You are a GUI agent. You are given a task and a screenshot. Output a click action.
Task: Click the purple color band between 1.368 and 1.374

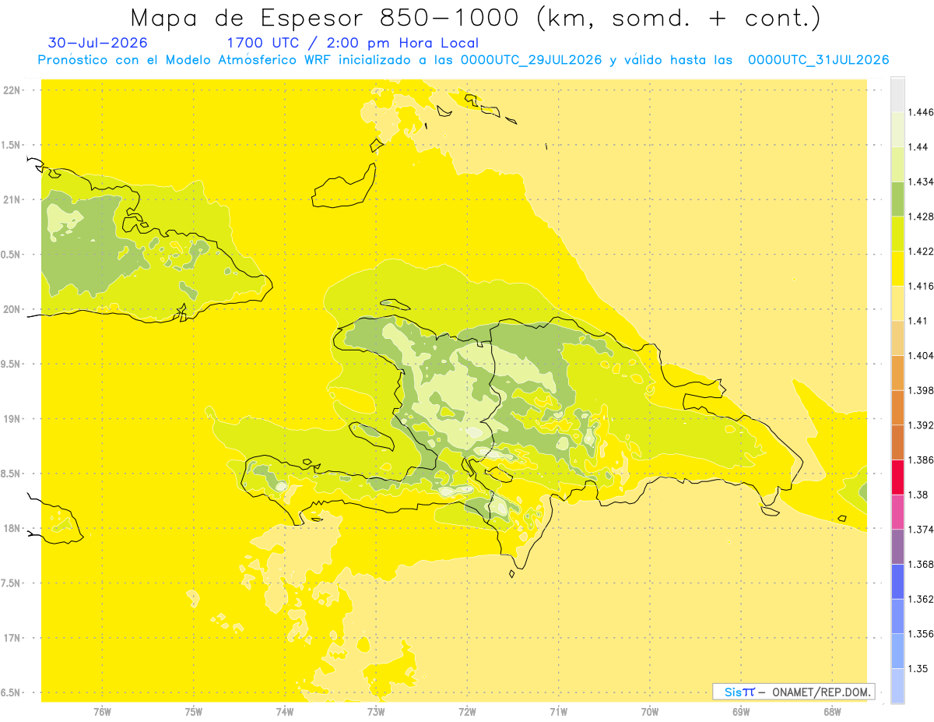point(897,547)
